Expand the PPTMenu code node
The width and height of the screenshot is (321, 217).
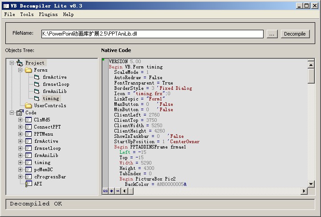click(x=20, y=134)
